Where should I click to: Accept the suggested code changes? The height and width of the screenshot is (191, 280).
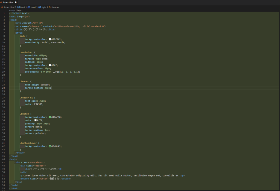(x=12, y=10)
